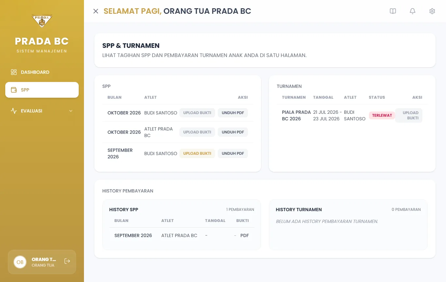The image size is (446, 282).
Task: Click the Bulan column header in SPP table
Action: click(114, 97)
